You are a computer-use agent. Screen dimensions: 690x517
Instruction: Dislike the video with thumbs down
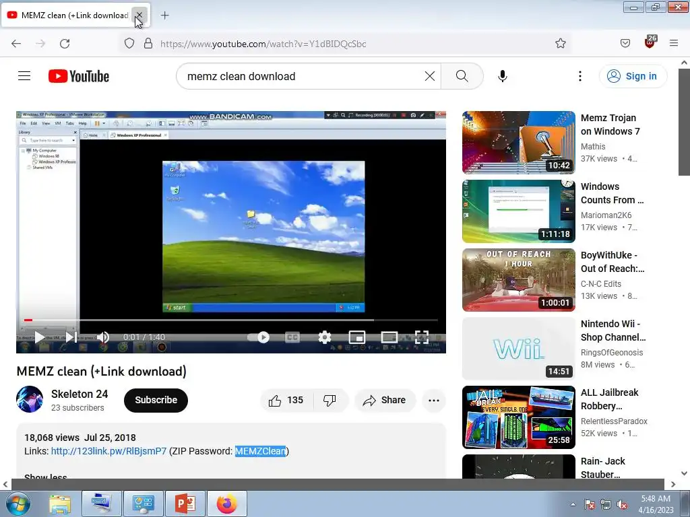(x=330, y=400)
